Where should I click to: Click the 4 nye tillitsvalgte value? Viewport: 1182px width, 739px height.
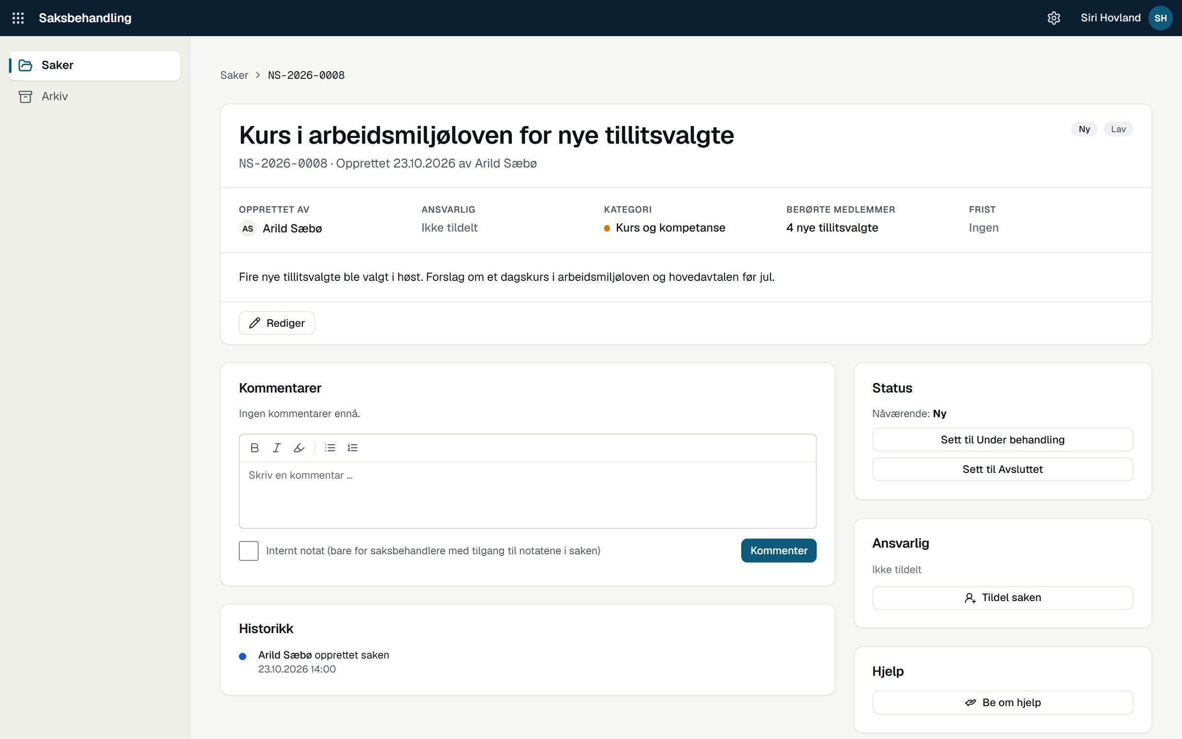832,228
